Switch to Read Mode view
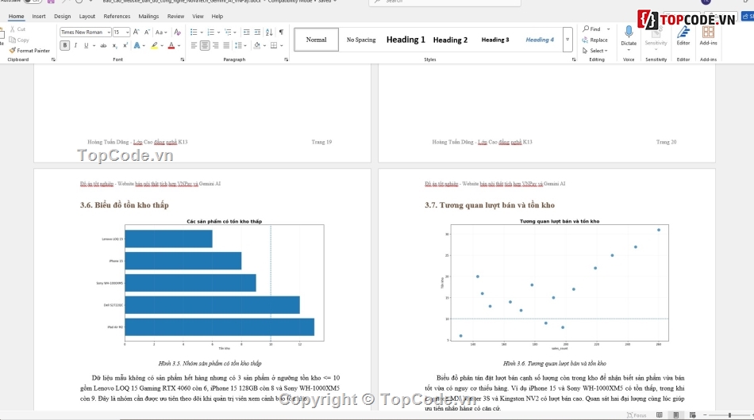The height and width of the screenshot is (420, 754). (660, 415)
